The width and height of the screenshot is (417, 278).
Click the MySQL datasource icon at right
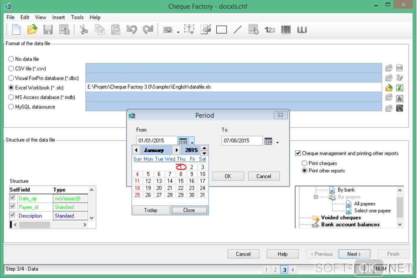click(399, 108)
